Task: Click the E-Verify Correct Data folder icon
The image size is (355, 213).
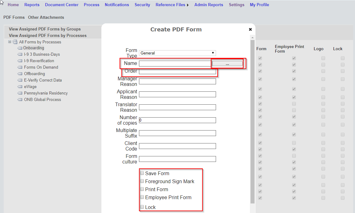Action: (19, 80)
